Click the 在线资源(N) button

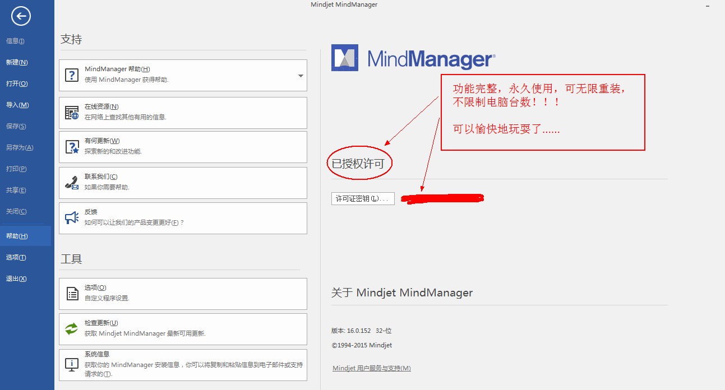(183, 113)
